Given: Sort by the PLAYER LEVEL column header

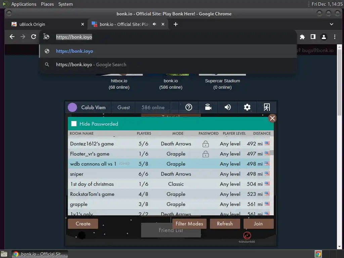Looking at the screenshot, I should click(234, 133).
